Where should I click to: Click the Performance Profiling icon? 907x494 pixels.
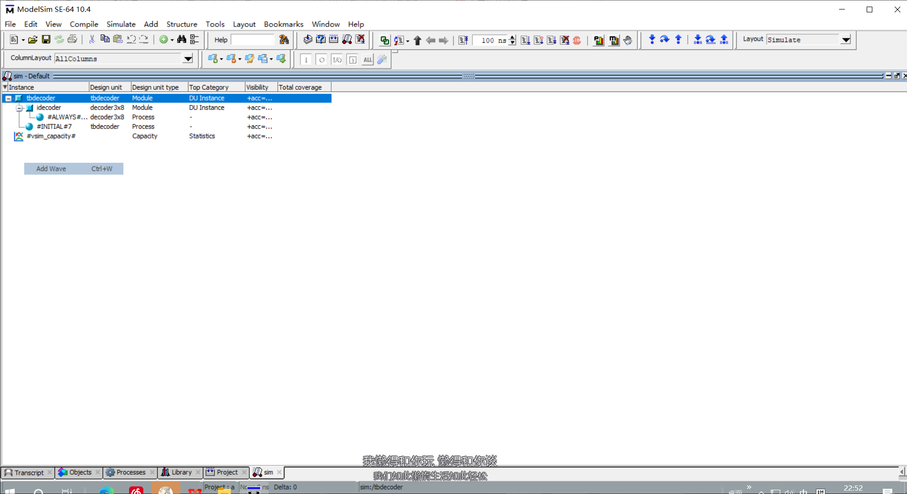point(599,40)
